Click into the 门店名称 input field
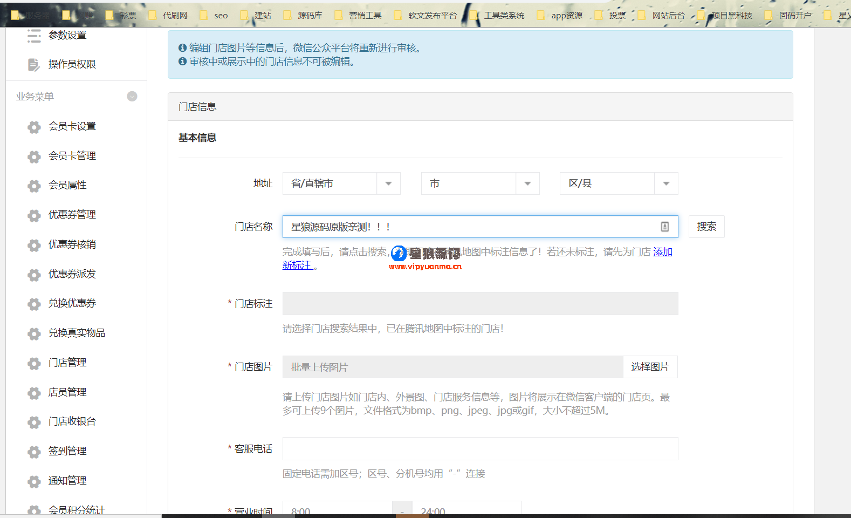851x518 pixels. pos(480,227)
